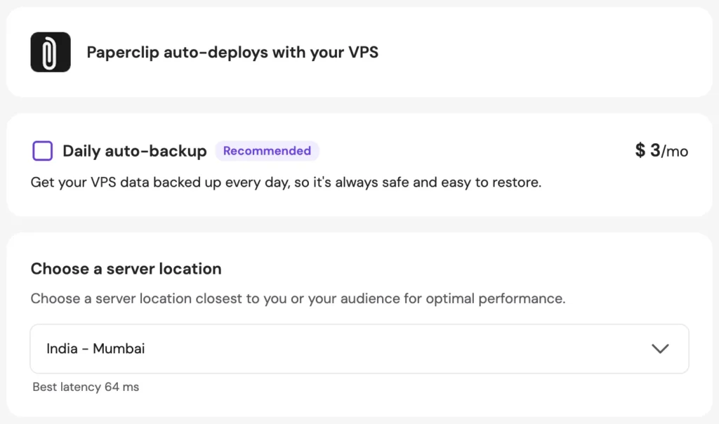Click the dollar sign in the price
Image resolution: width=719 pixels, height=424 pixels.
click(640, 151)
